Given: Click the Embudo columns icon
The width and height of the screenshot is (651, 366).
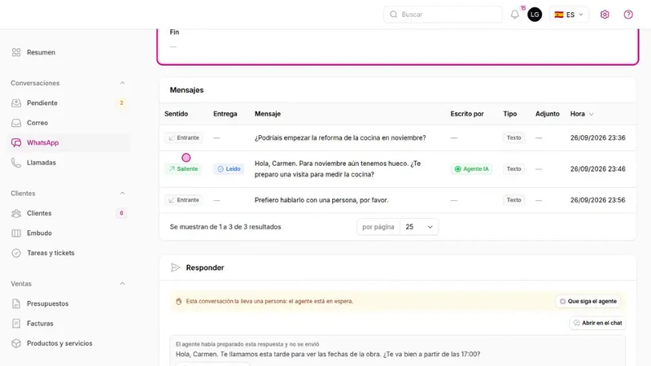Looking at the screenshot, I should 16,233.
